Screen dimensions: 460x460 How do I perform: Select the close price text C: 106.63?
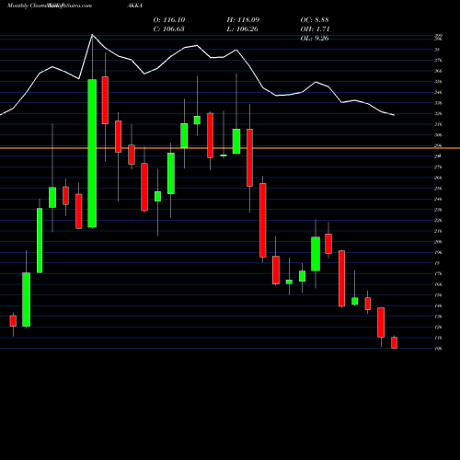(x=169, y=29)
